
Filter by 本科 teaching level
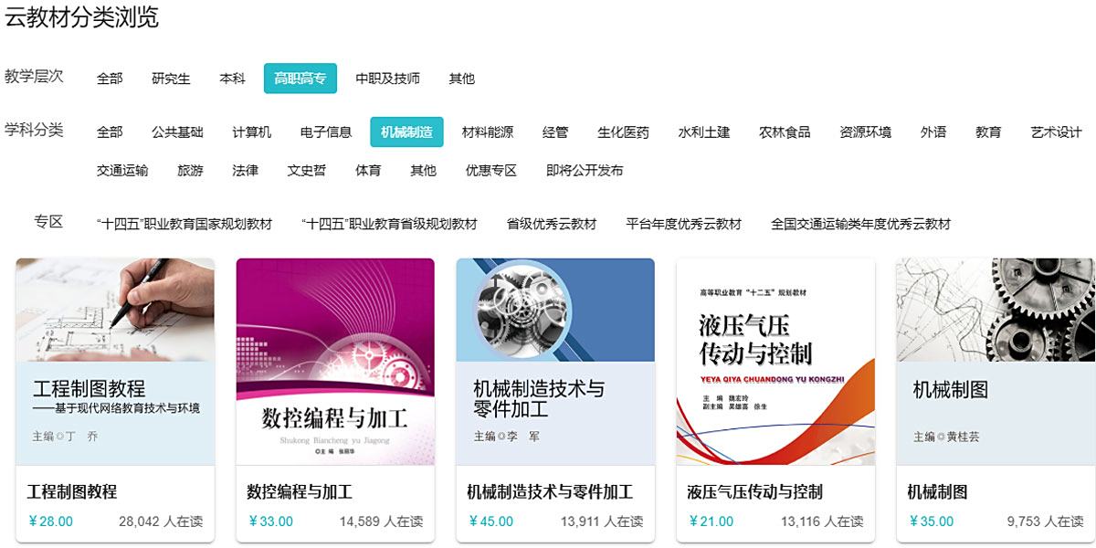pos(232,79)
